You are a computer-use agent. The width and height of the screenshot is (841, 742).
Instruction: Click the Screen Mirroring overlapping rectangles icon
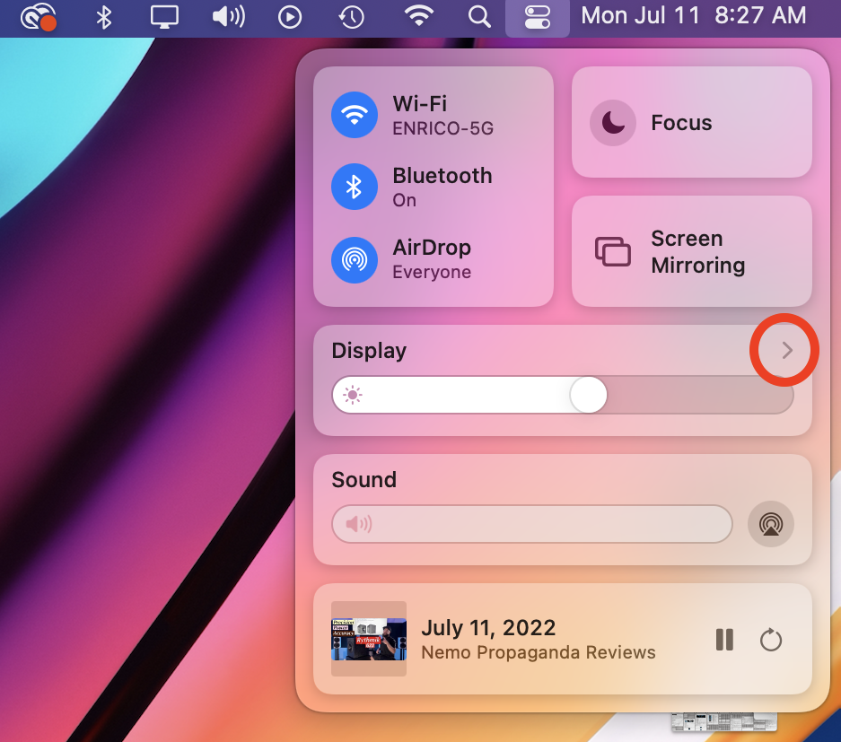(613, 251)
